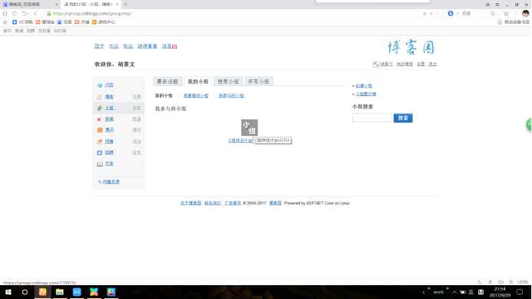This screenshot has width=532, height=299.
Task: Click the 文库 book icon in sidebar
Action: tap(99, 164)
